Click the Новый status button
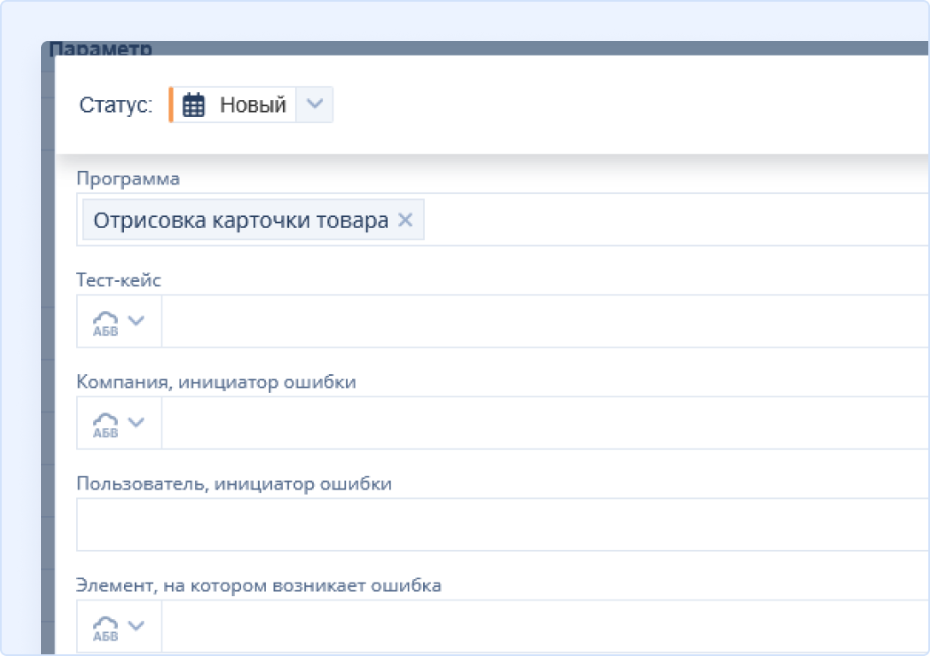 click(252, 105)
